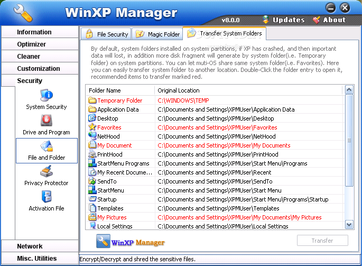
Task: Click the StartMenu row icon
Action: click(x=92, y=190)
